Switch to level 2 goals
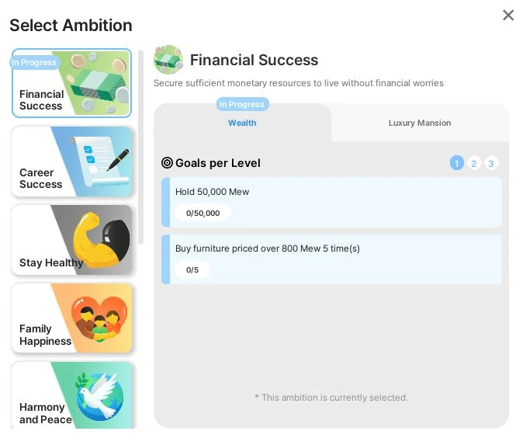The width and height of the screenshot is (516, 438). coord(474,163)
